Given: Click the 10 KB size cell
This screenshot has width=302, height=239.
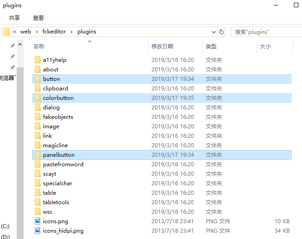Looking at the screenshot, I should (282, 221).
